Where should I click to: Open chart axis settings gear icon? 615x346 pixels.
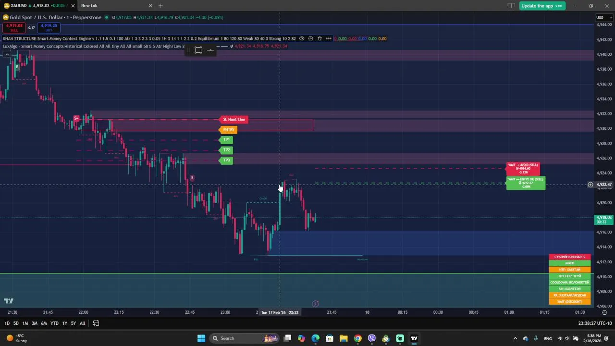604,312
